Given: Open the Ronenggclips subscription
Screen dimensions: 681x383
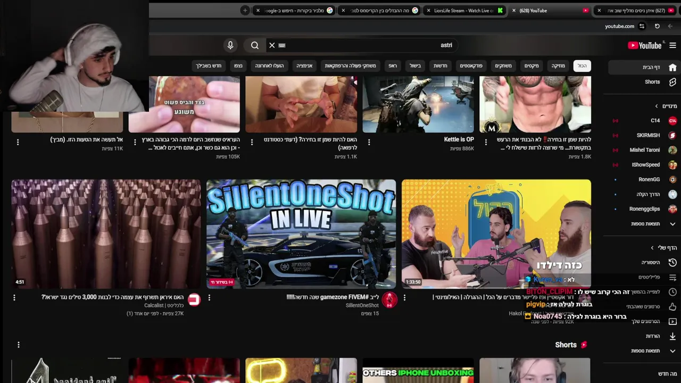Looking at the screenshot, I should [642, 209].
